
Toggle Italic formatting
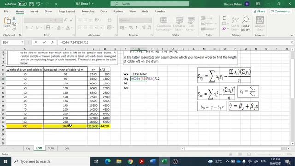[32, 28]
